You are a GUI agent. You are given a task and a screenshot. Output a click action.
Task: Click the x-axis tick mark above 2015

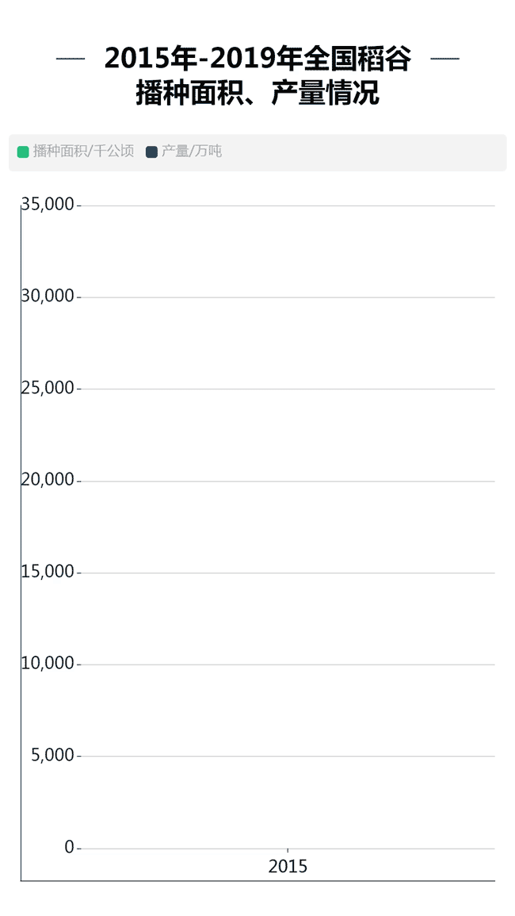(288, 851)
